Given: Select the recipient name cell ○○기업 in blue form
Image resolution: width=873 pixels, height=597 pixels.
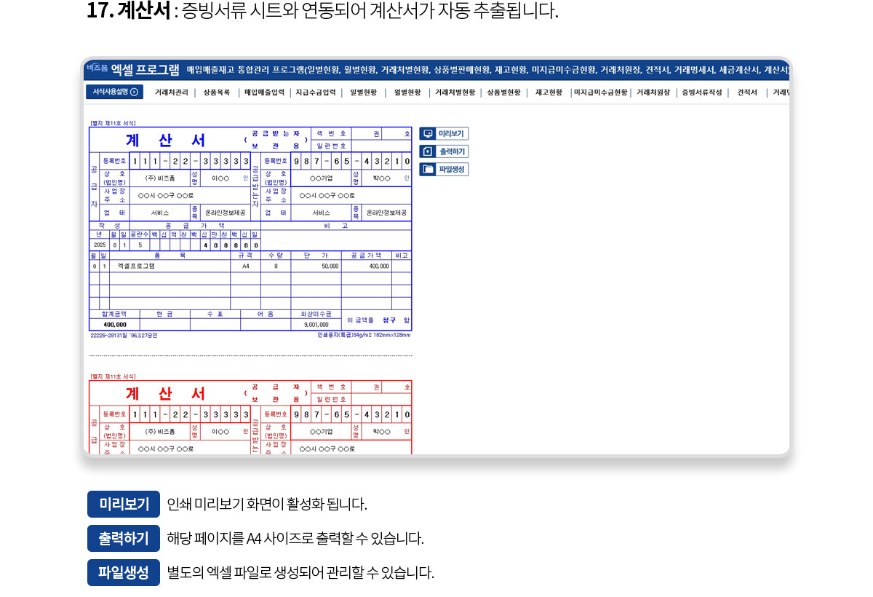Looking at the screenshot, I should pos(321,178).
